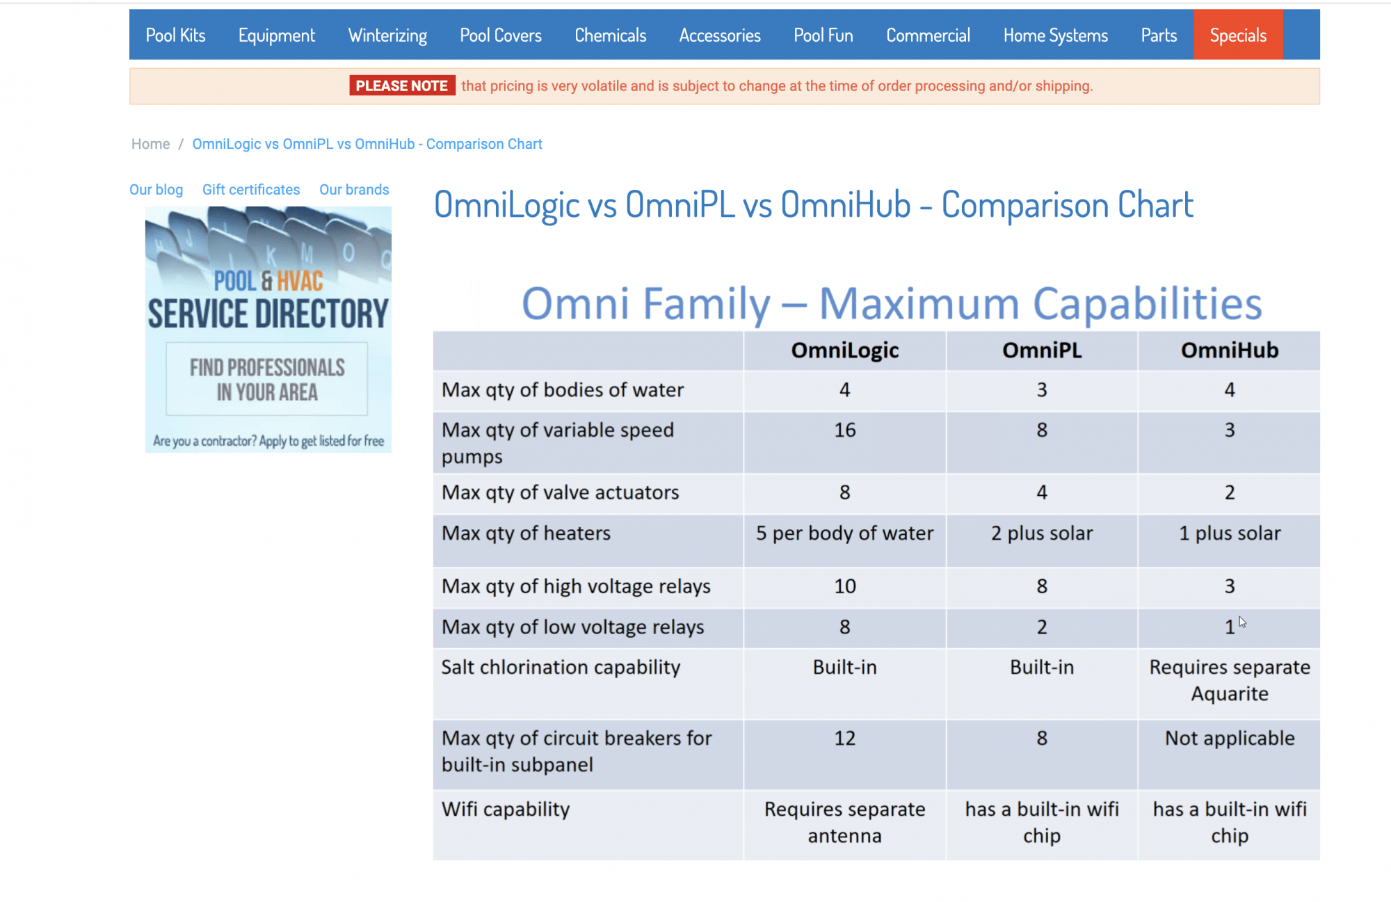Click OmniLogic high voltage relays value 10

845,586
